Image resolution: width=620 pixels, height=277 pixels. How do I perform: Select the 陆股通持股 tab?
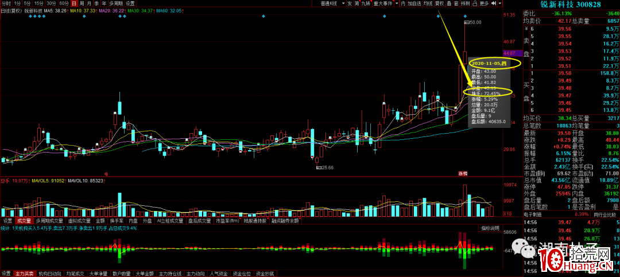tap(255, 220)
